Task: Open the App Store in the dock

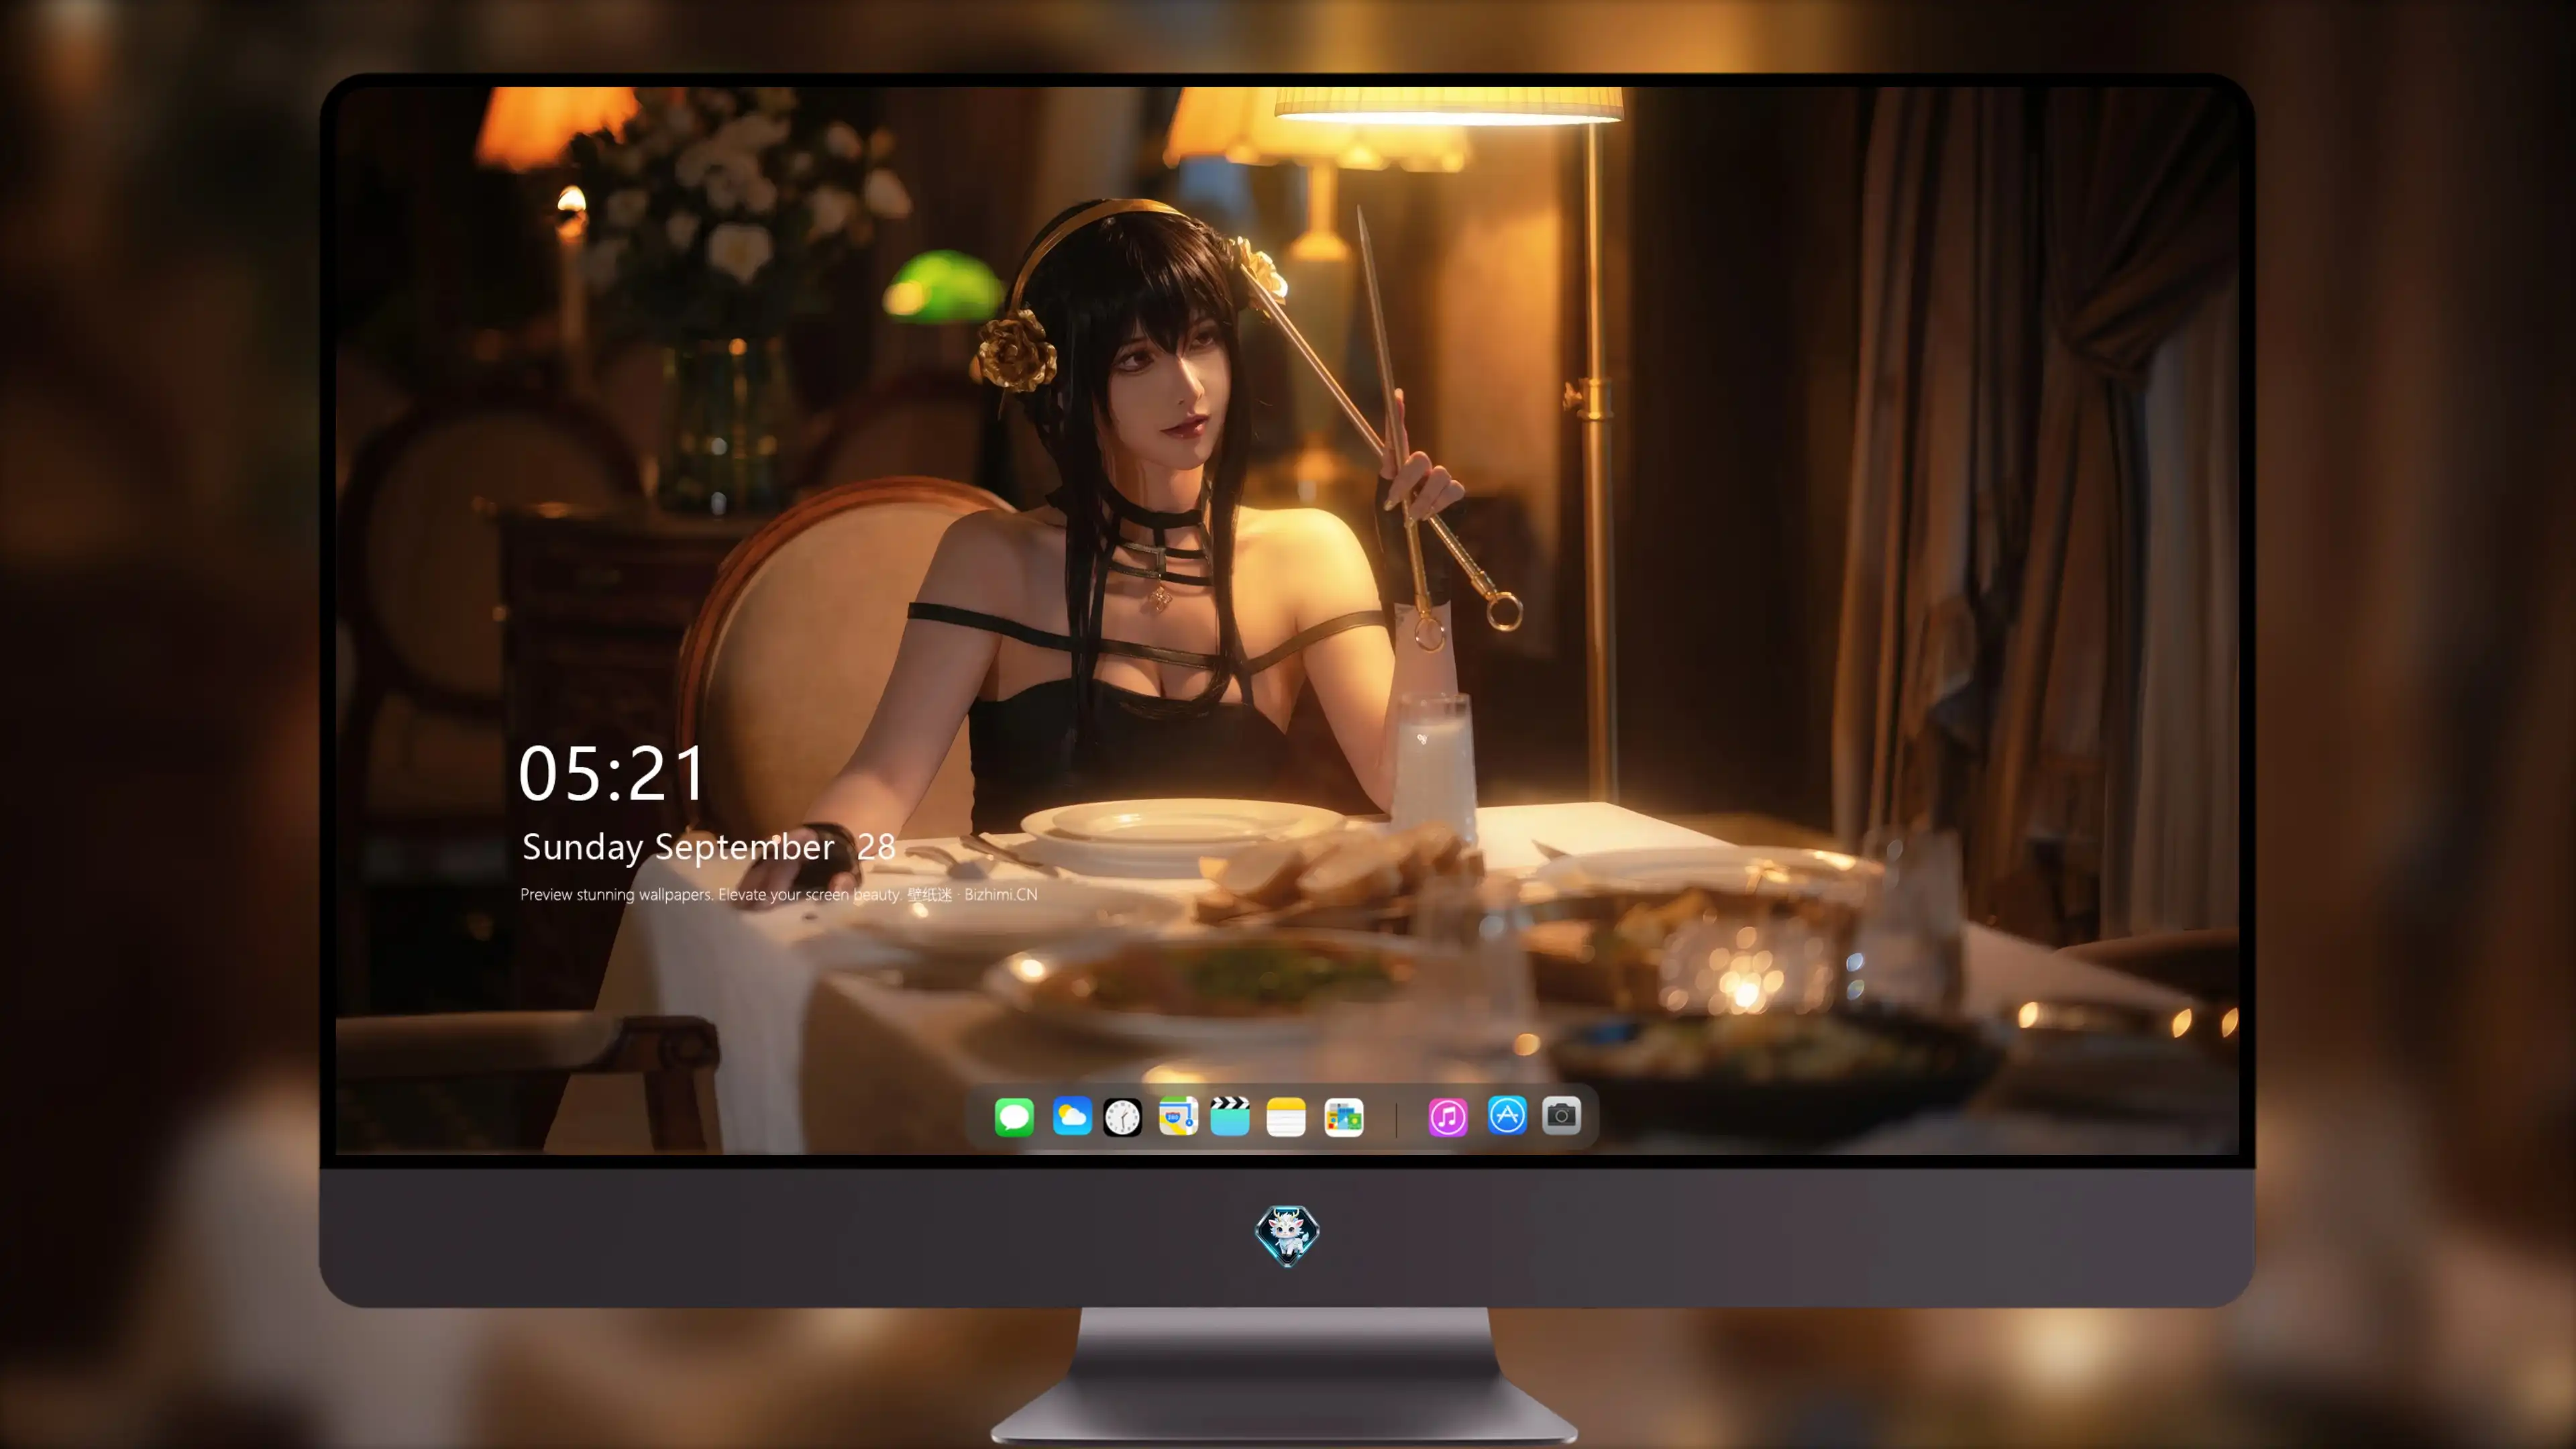Action: point(1507,1115)
